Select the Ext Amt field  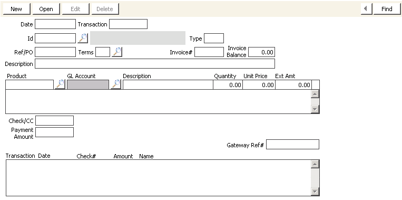293,84
